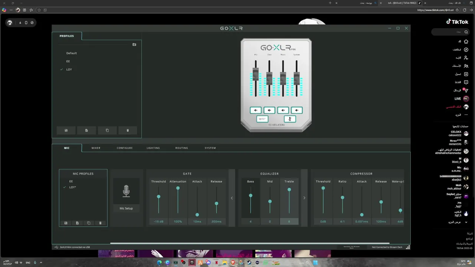Open the SYSTEM tab
This screenshot has height=267, width=475.
(x=210, y=148)
